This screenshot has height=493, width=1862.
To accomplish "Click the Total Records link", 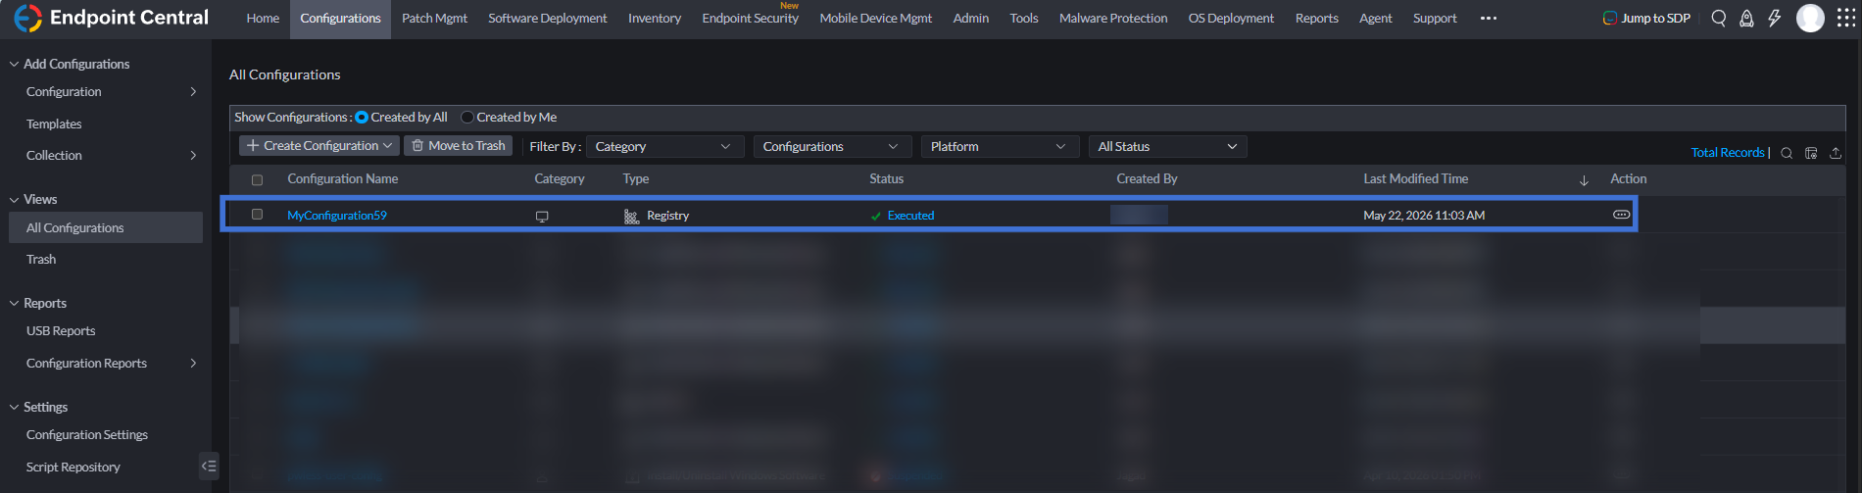I will [1727, 153].
